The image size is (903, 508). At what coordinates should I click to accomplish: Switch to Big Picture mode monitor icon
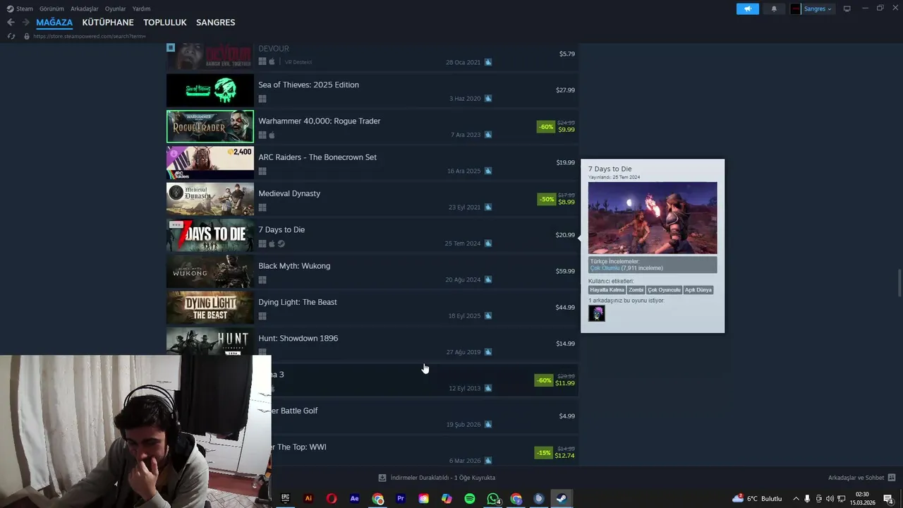(847, 8)
